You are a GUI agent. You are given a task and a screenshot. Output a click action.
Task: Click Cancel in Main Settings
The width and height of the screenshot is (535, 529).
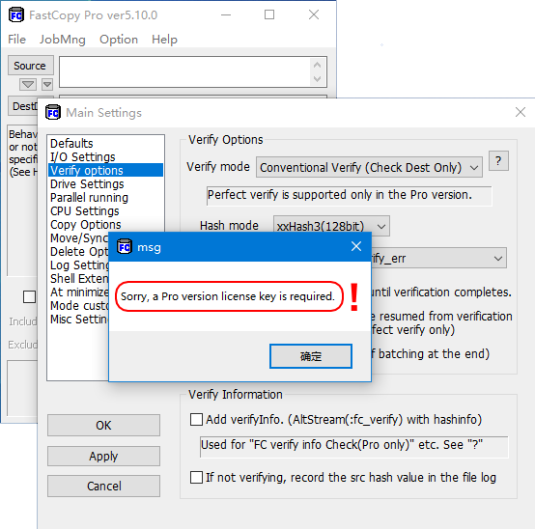tap(103, 486)
